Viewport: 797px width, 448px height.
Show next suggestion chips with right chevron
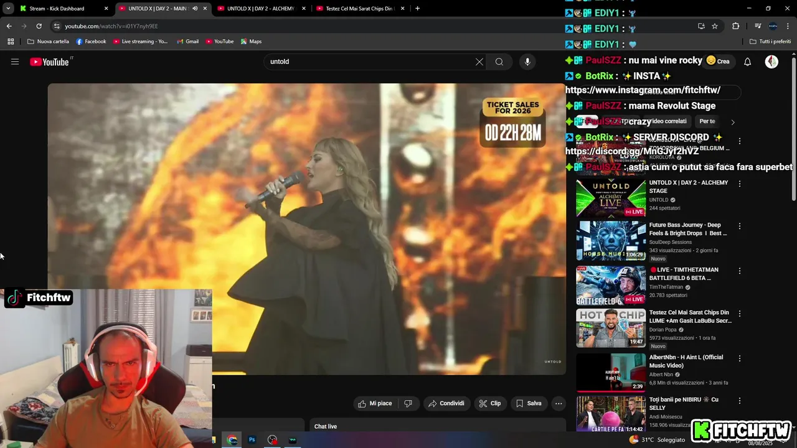pyautogui.click(x=733, y=122)
